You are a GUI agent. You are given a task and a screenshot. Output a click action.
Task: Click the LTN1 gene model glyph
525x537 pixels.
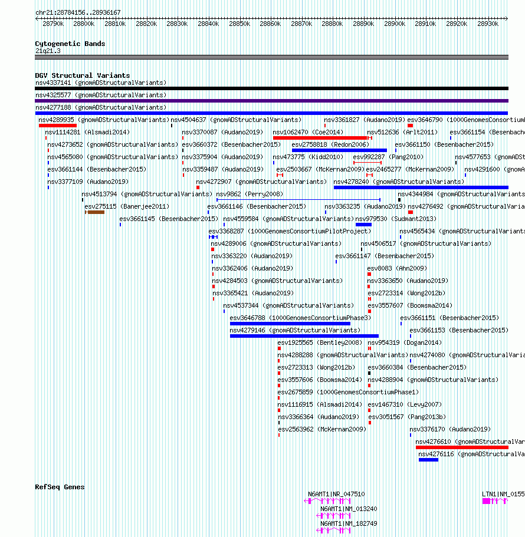point(495,501)
